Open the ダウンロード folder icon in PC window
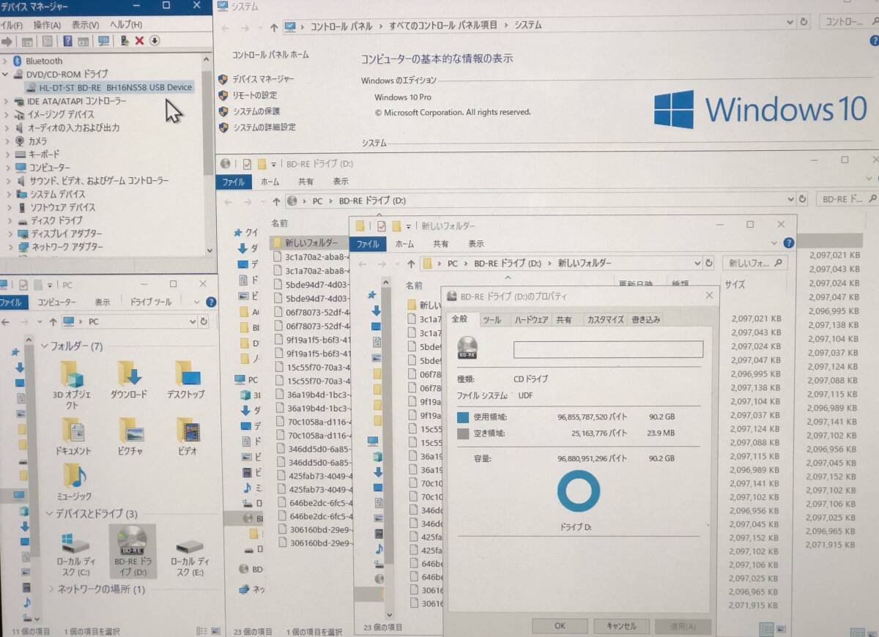879x637 pixels. click(130, 374)
